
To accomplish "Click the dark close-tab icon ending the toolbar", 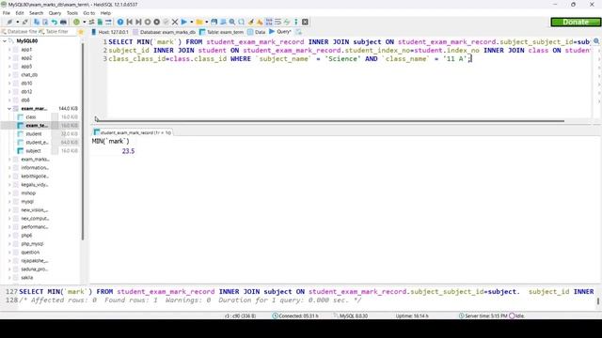I will point(305,22).
